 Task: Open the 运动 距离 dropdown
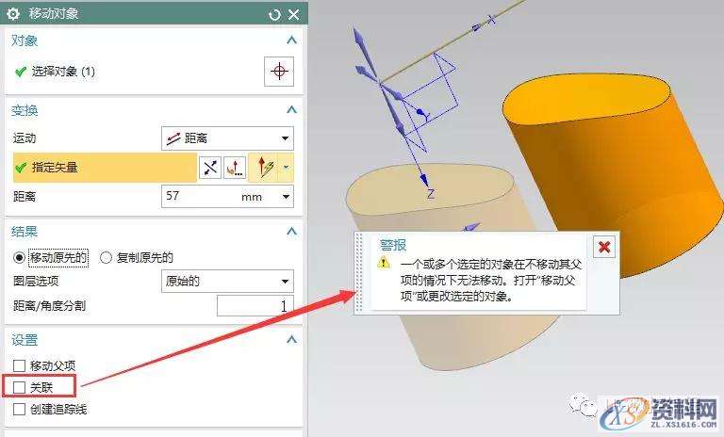[227, 138]
